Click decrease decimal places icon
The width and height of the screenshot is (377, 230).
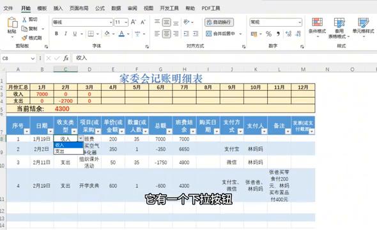point(298,34)
